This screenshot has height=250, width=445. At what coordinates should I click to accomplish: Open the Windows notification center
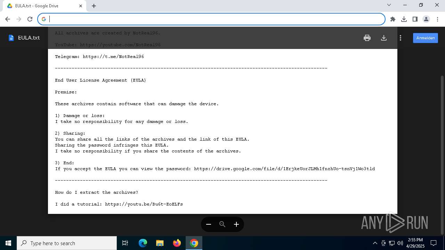pyautogui.click(x=434, y=243)
